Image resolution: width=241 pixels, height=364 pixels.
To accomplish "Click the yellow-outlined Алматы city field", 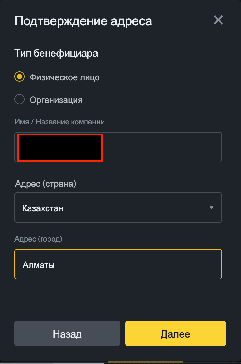I will 118,264.
